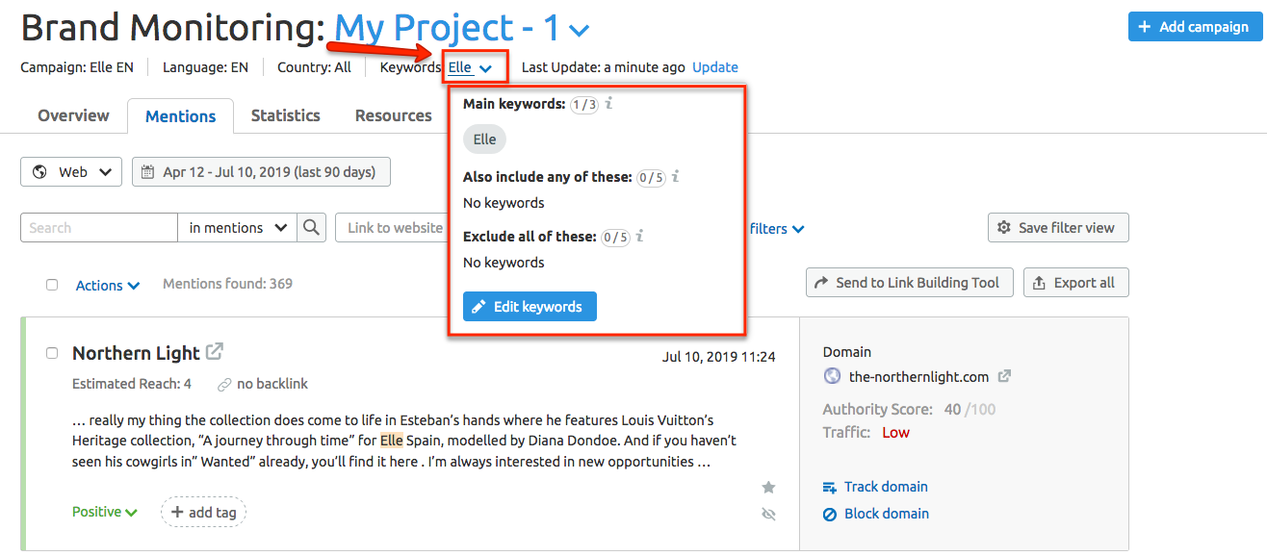The height and width of the screenshot is (556, 1267).
Task: Click info icon next to Main keywords
Action: click(609, 103)
